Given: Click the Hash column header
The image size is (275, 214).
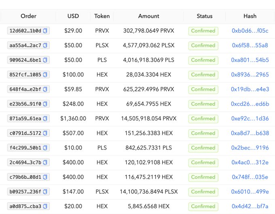Looking at the screenshot, I should point(250,16).
